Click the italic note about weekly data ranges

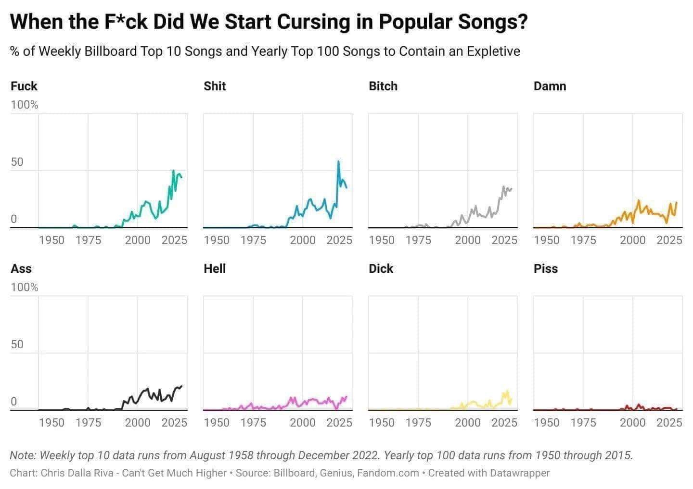click(321, 455)
